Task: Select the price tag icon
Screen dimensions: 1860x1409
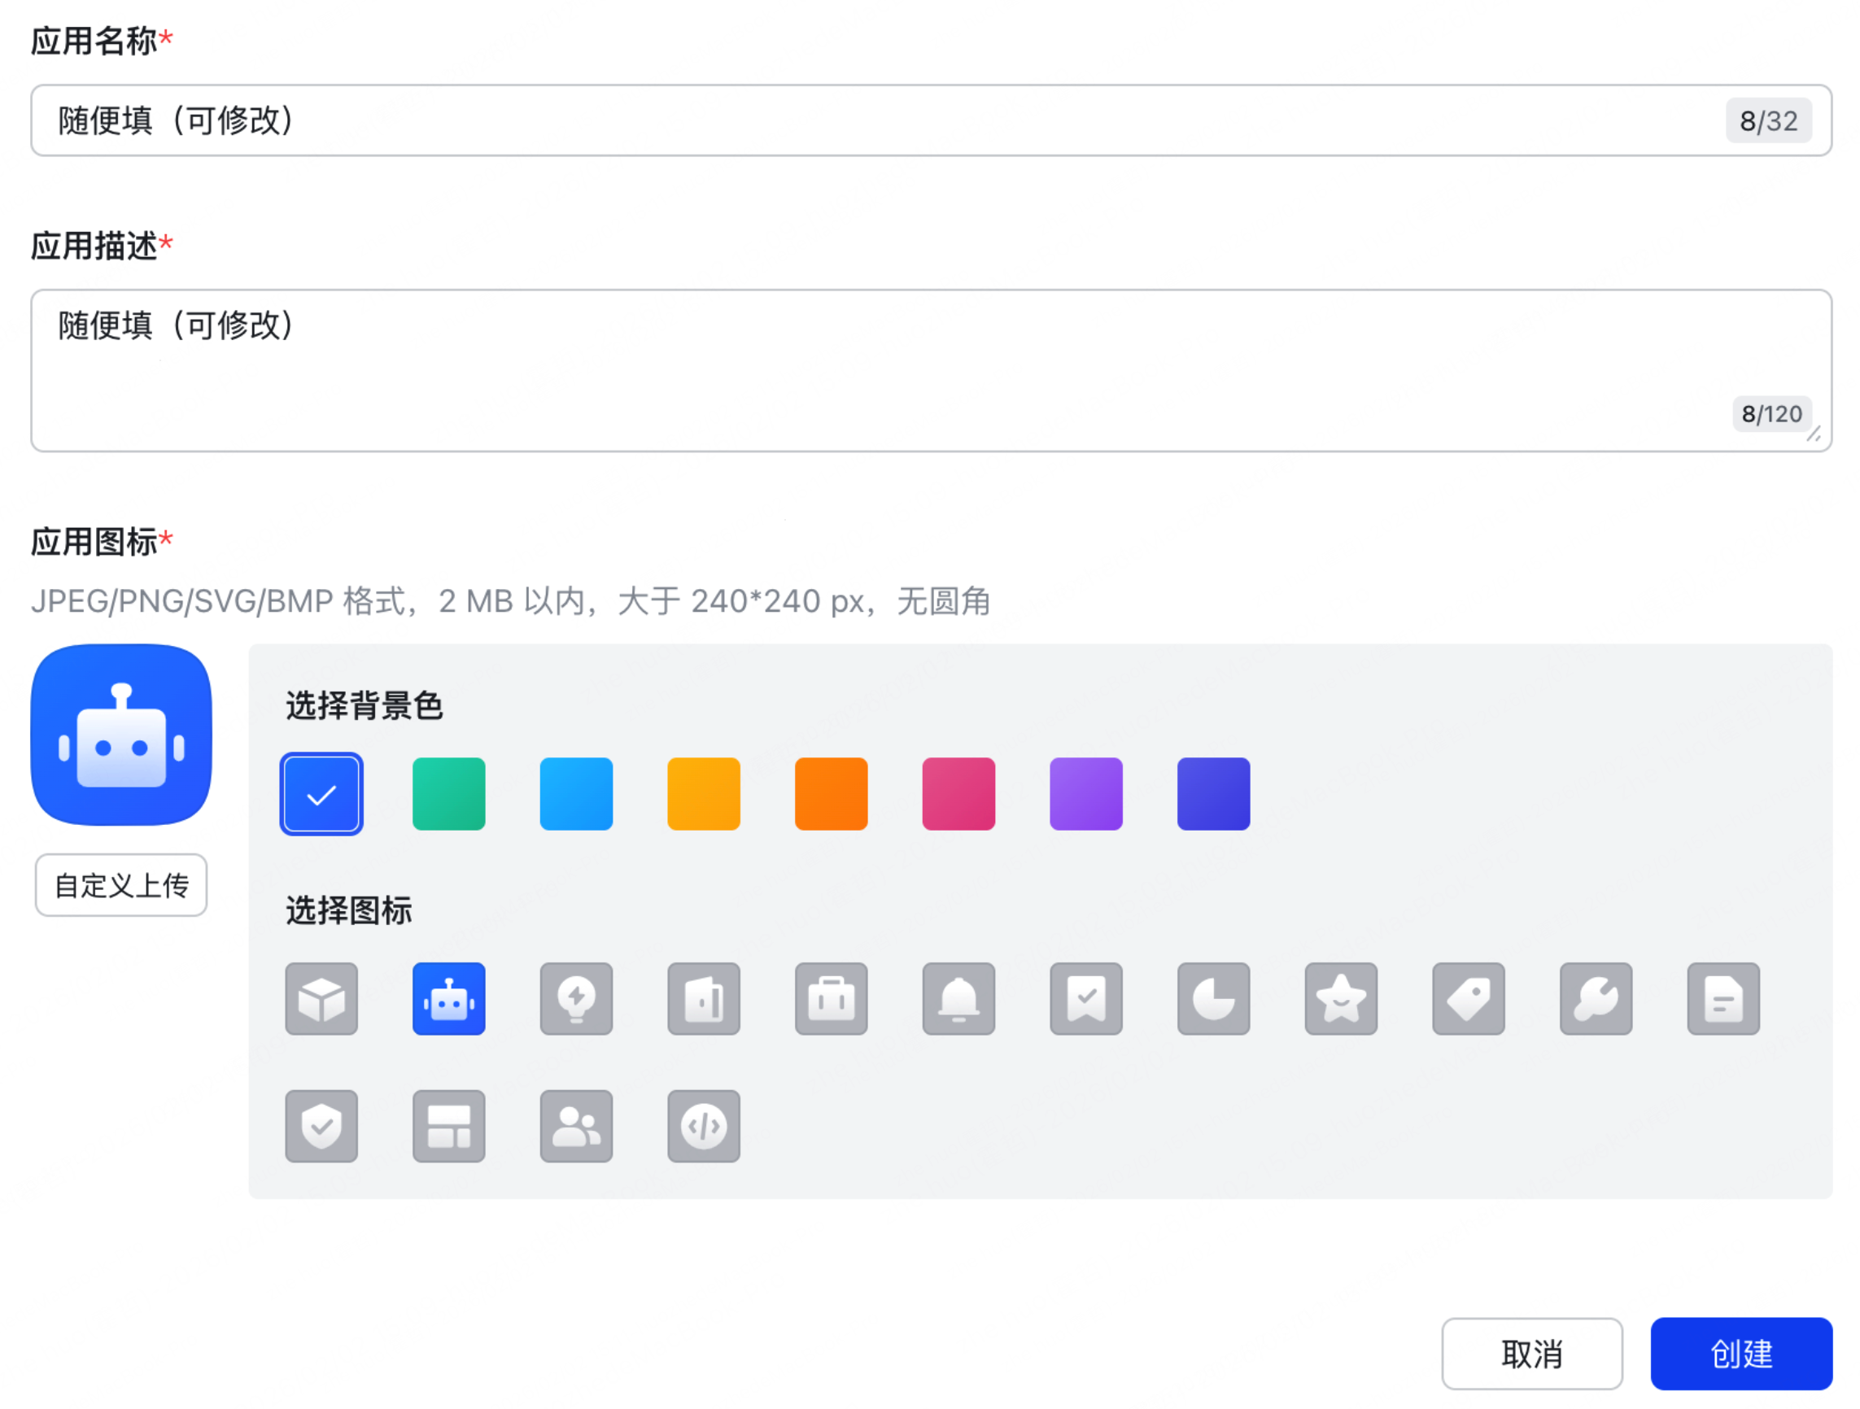Action: click(x=1468, y=999)
